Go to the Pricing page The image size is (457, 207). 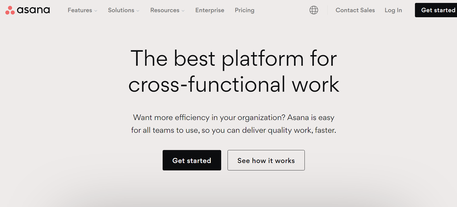(x=245, y=10)
